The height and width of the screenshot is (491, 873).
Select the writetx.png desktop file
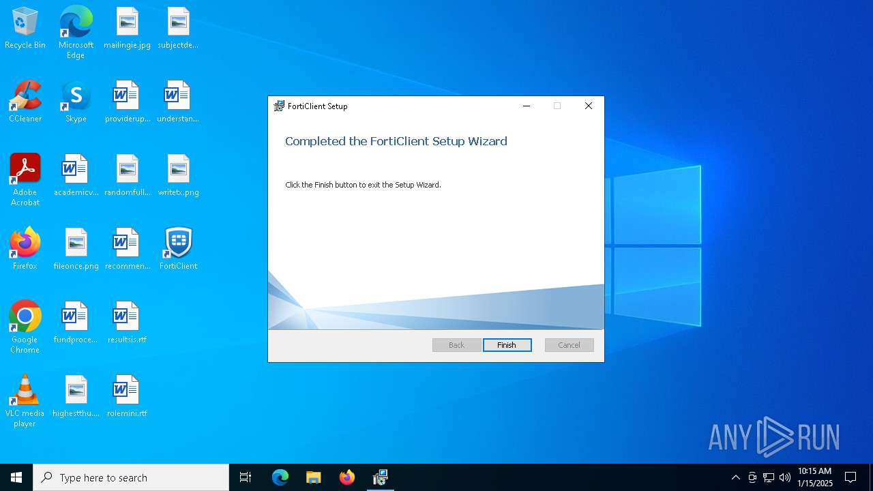[x=178, y=176]
